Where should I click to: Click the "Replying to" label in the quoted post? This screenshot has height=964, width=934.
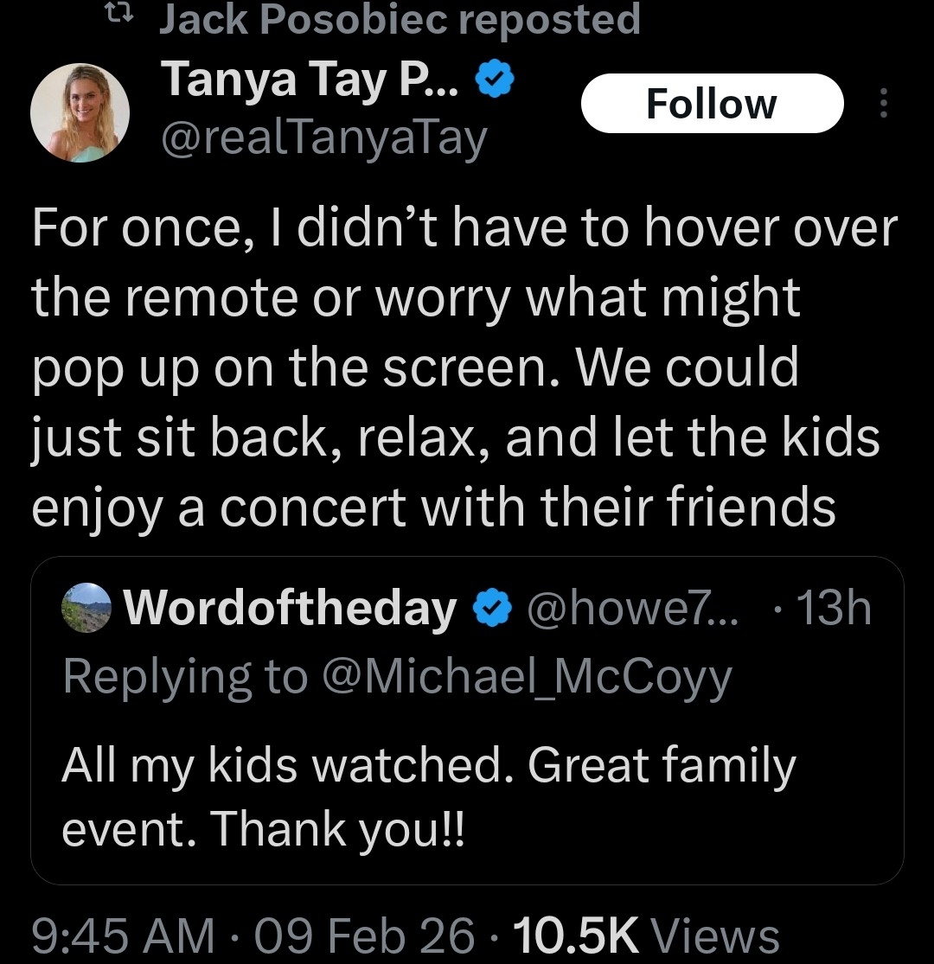click(184, 676)
